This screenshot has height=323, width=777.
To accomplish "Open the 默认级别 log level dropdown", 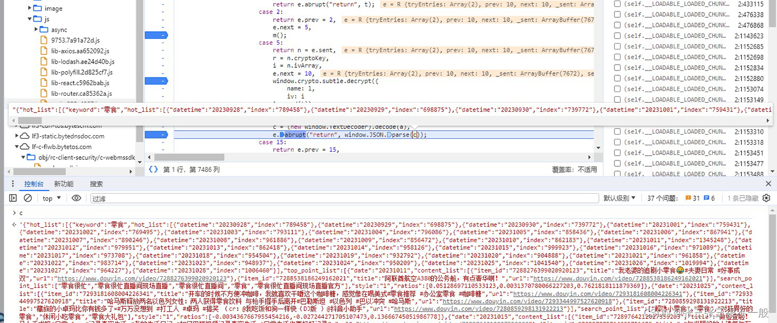I will 619,198.
